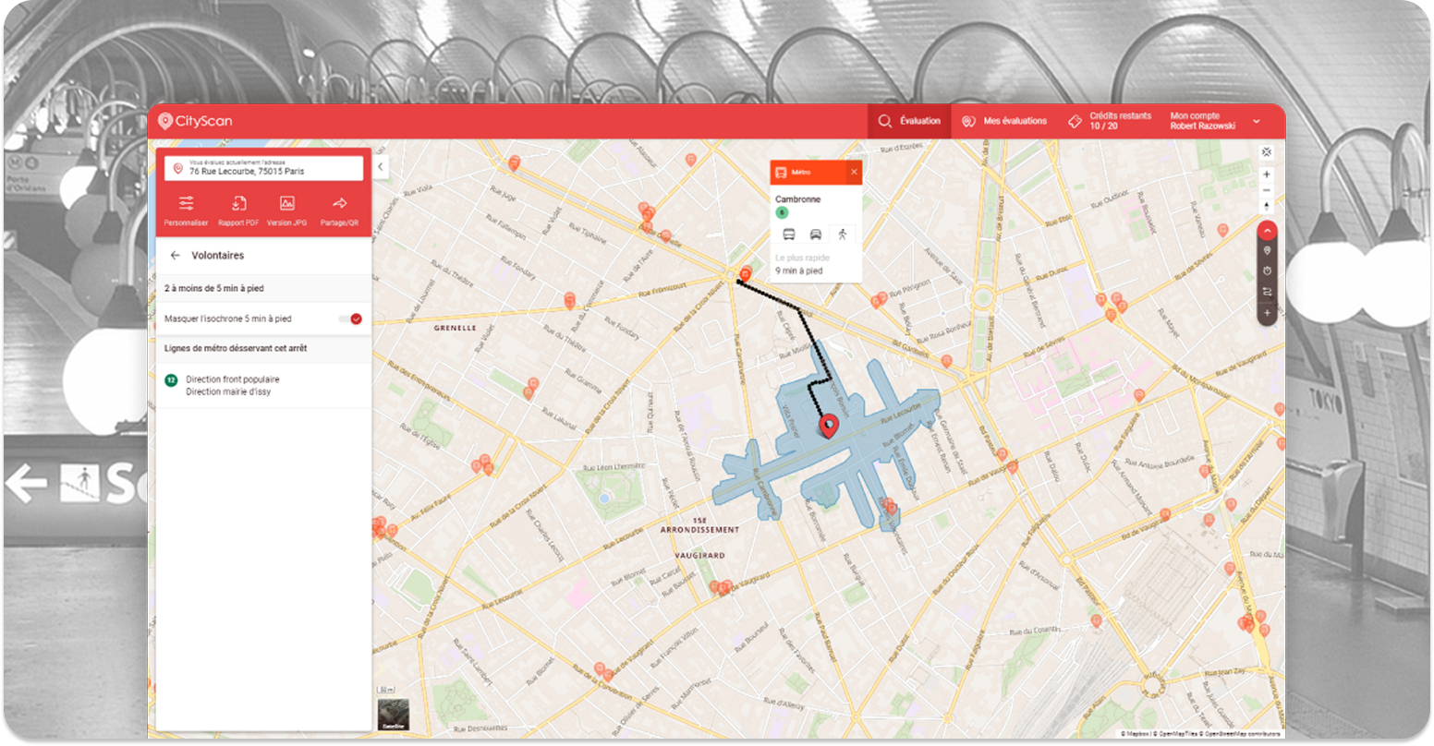Download the Rapport PDF
1434x746 pixels.
coord(237,211)
